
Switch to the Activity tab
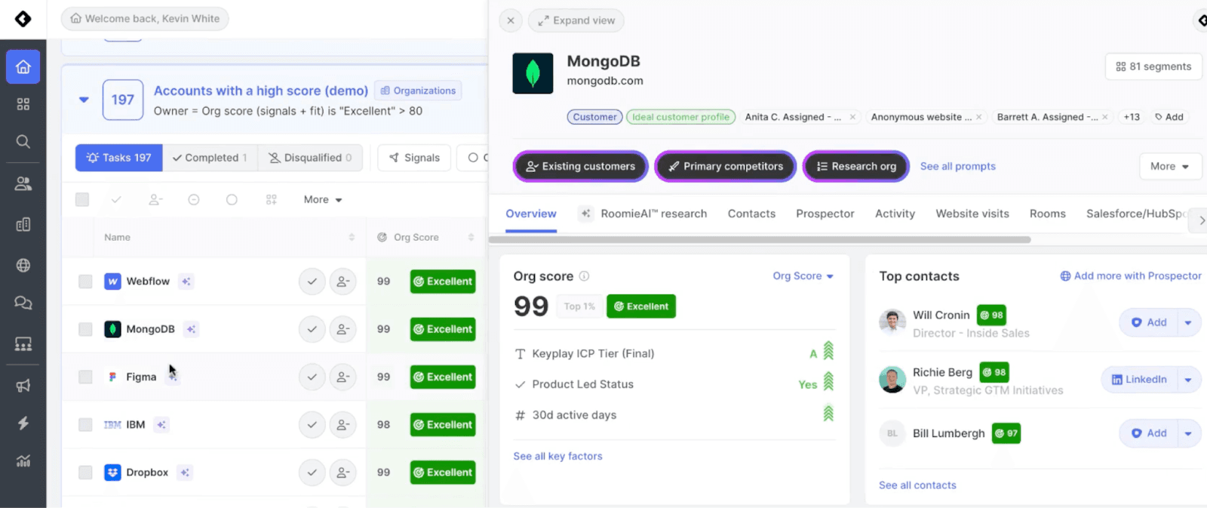coord(895,214)
